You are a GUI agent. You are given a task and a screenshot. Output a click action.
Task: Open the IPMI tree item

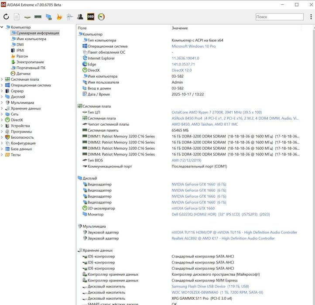coord(20,51)
